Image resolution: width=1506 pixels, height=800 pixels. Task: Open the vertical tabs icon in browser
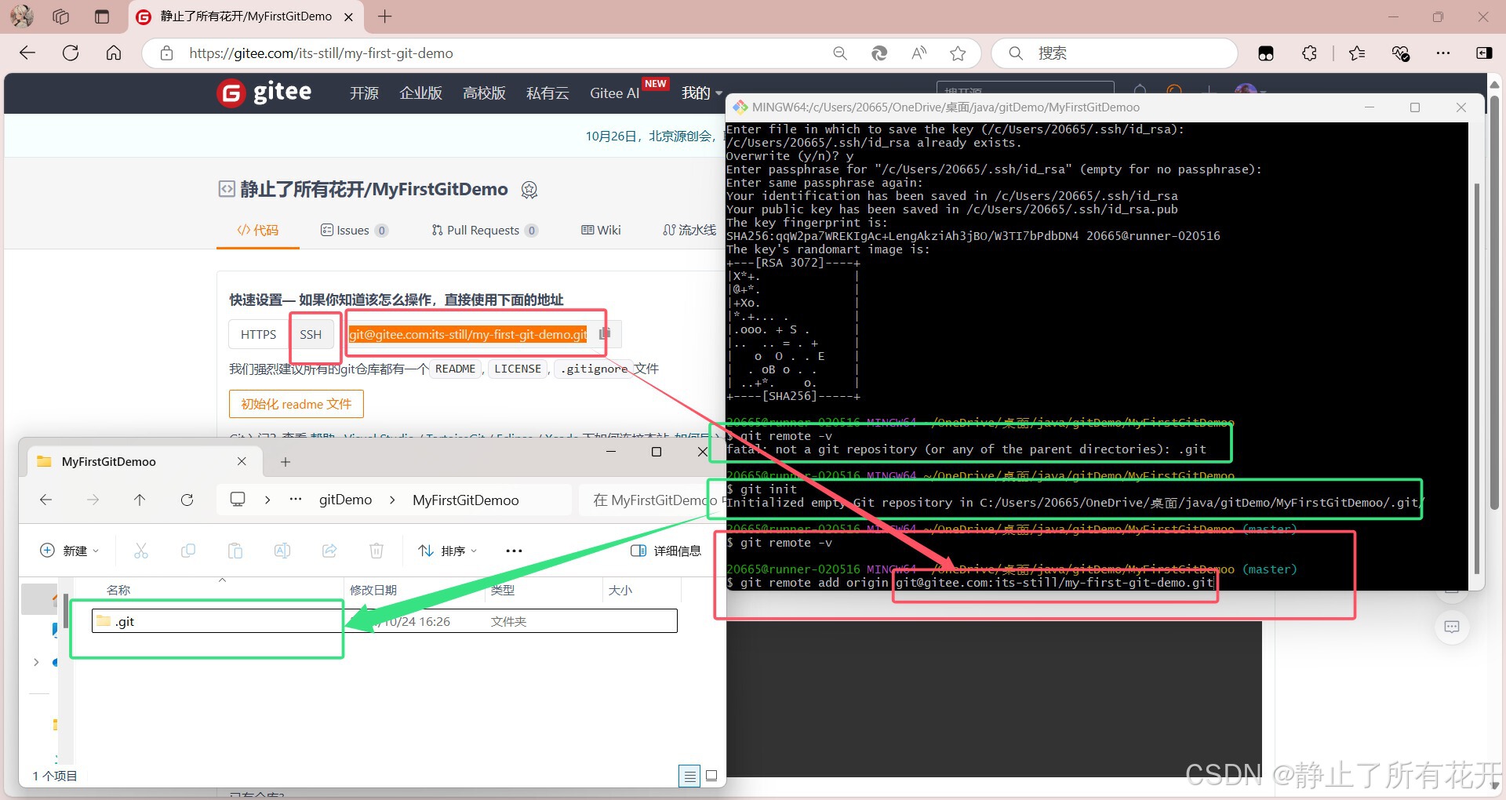tap(102, 16)
